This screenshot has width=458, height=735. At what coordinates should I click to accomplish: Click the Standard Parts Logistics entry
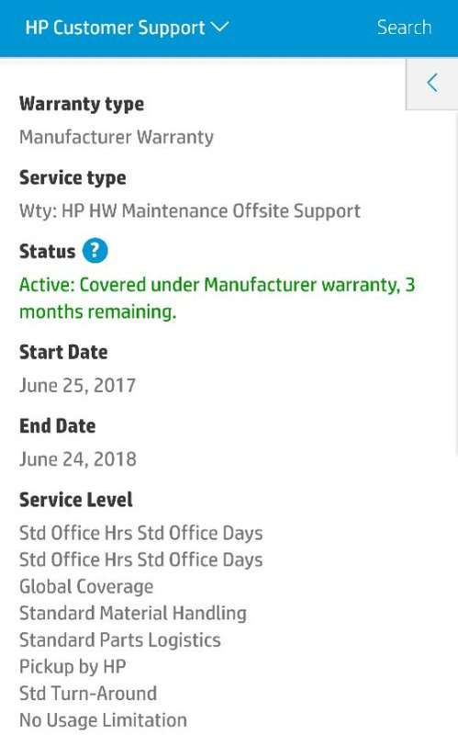pyautogui.click(x=120, y=640)
